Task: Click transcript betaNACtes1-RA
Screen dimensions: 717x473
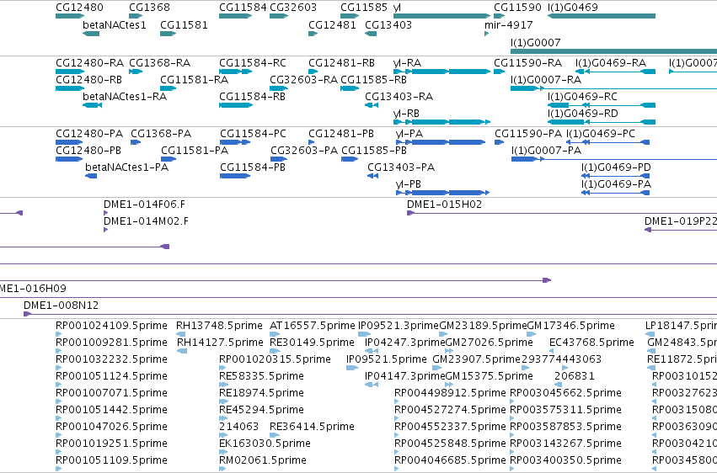Action: [92, 105]
